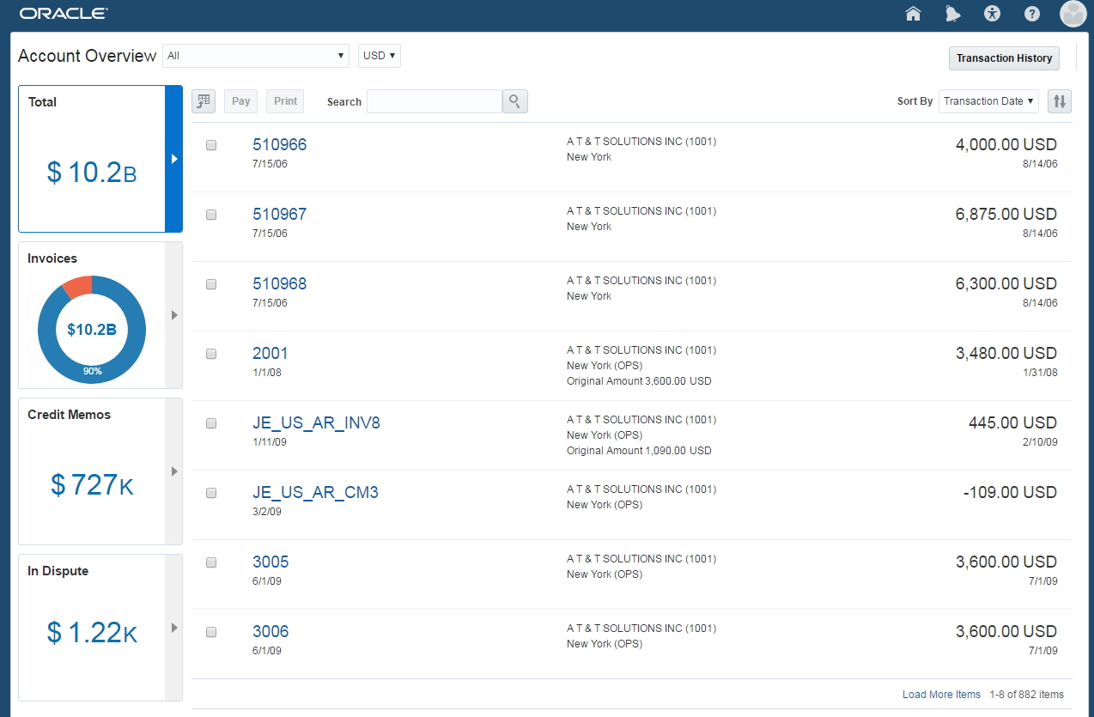Open the JE_US_AR_INV8 transaction link
The image size is (1094, 717).
click(316, 422)
